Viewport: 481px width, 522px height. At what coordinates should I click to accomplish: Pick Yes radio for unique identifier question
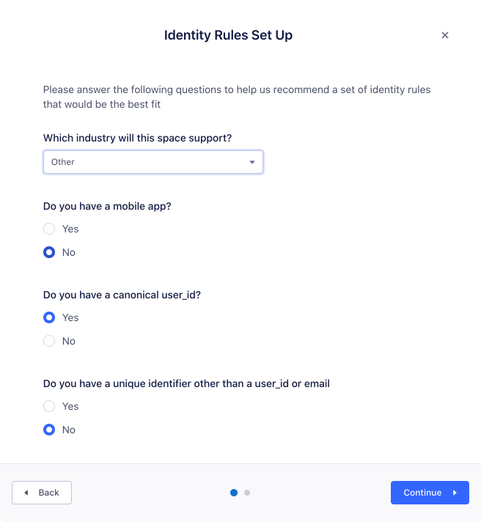click(x=49, y=406)
